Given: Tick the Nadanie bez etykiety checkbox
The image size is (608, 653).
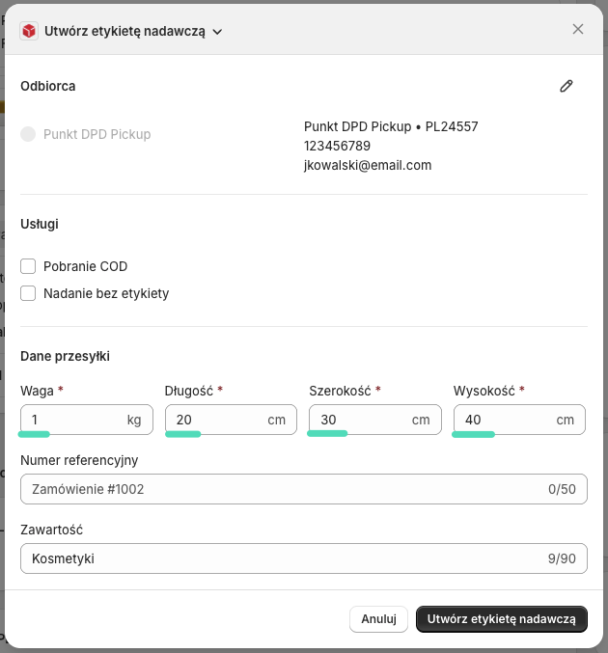Looking at the screenshot, I should click(28, 293).
